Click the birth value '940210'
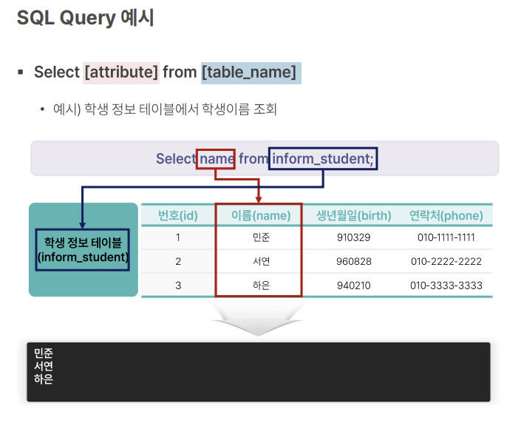Screen dimensions: 521x429 353,286
